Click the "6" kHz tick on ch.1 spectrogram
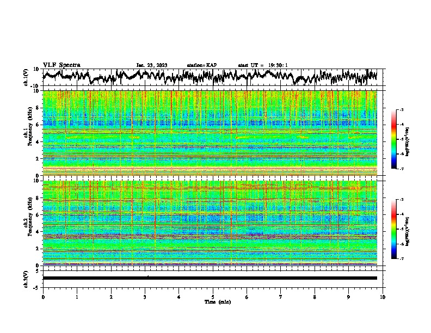This screenshot has width=431, height=333. click(x=38, y=125)
